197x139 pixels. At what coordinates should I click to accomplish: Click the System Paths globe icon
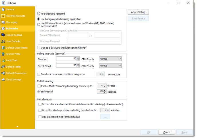(3, 54)
